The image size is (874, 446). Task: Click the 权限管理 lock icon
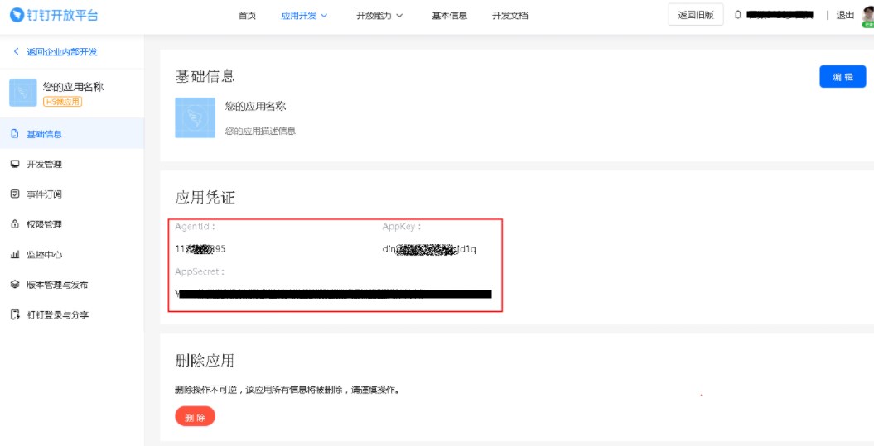15,224
